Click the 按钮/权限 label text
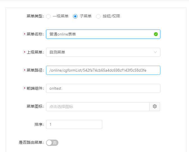Image resolution: width=189 pixels, height=152 pixels. (x=111, y=16)
